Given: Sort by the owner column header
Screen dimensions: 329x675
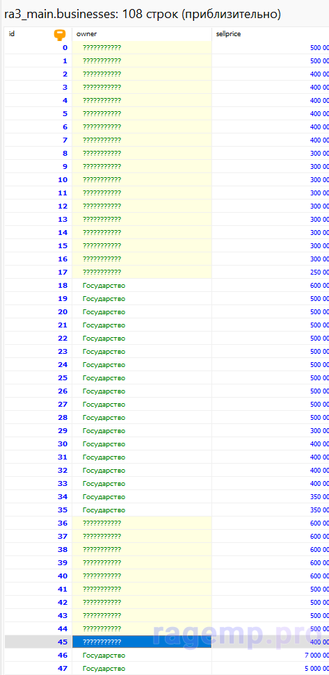Looking at the screenshot, I should 142,34.
